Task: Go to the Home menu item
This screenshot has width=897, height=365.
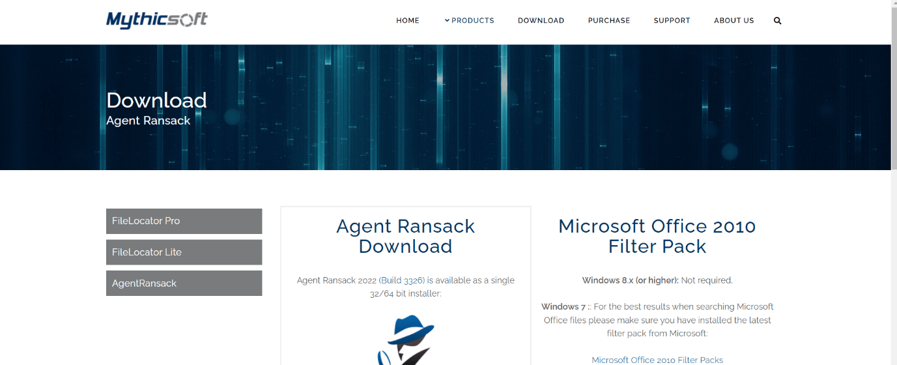Action: coord(408,21)
